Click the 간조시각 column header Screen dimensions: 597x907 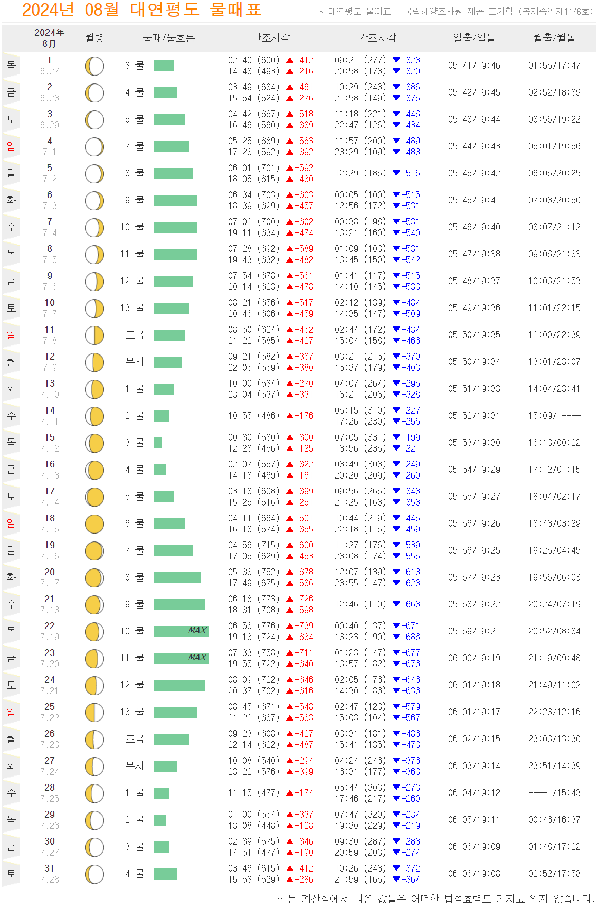(377, 38)
